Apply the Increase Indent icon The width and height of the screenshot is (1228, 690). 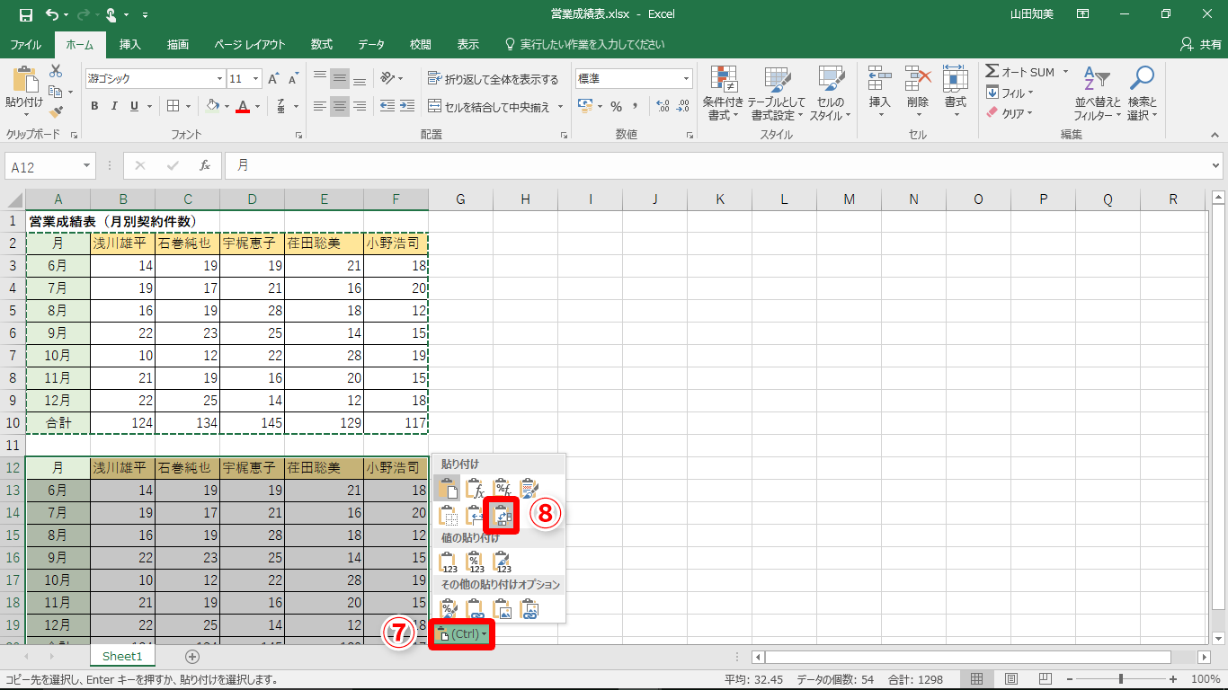click(x=409, y=106)
